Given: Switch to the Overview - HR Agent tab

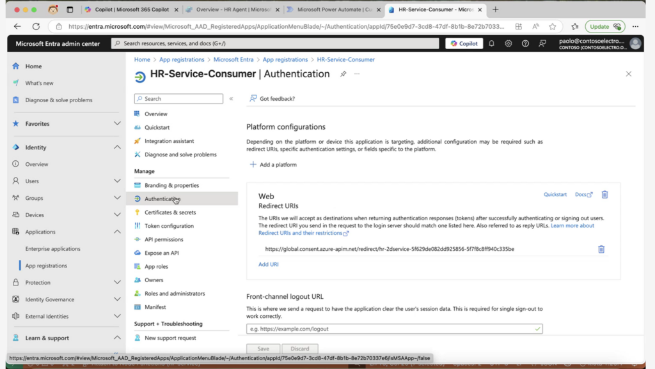Looking at the screenshot, I should (x=233, y=9).
